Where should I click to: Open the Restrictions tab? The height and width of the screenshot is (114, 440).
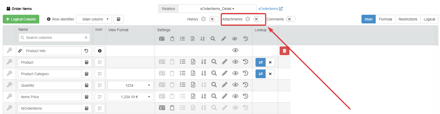[408, 19]
